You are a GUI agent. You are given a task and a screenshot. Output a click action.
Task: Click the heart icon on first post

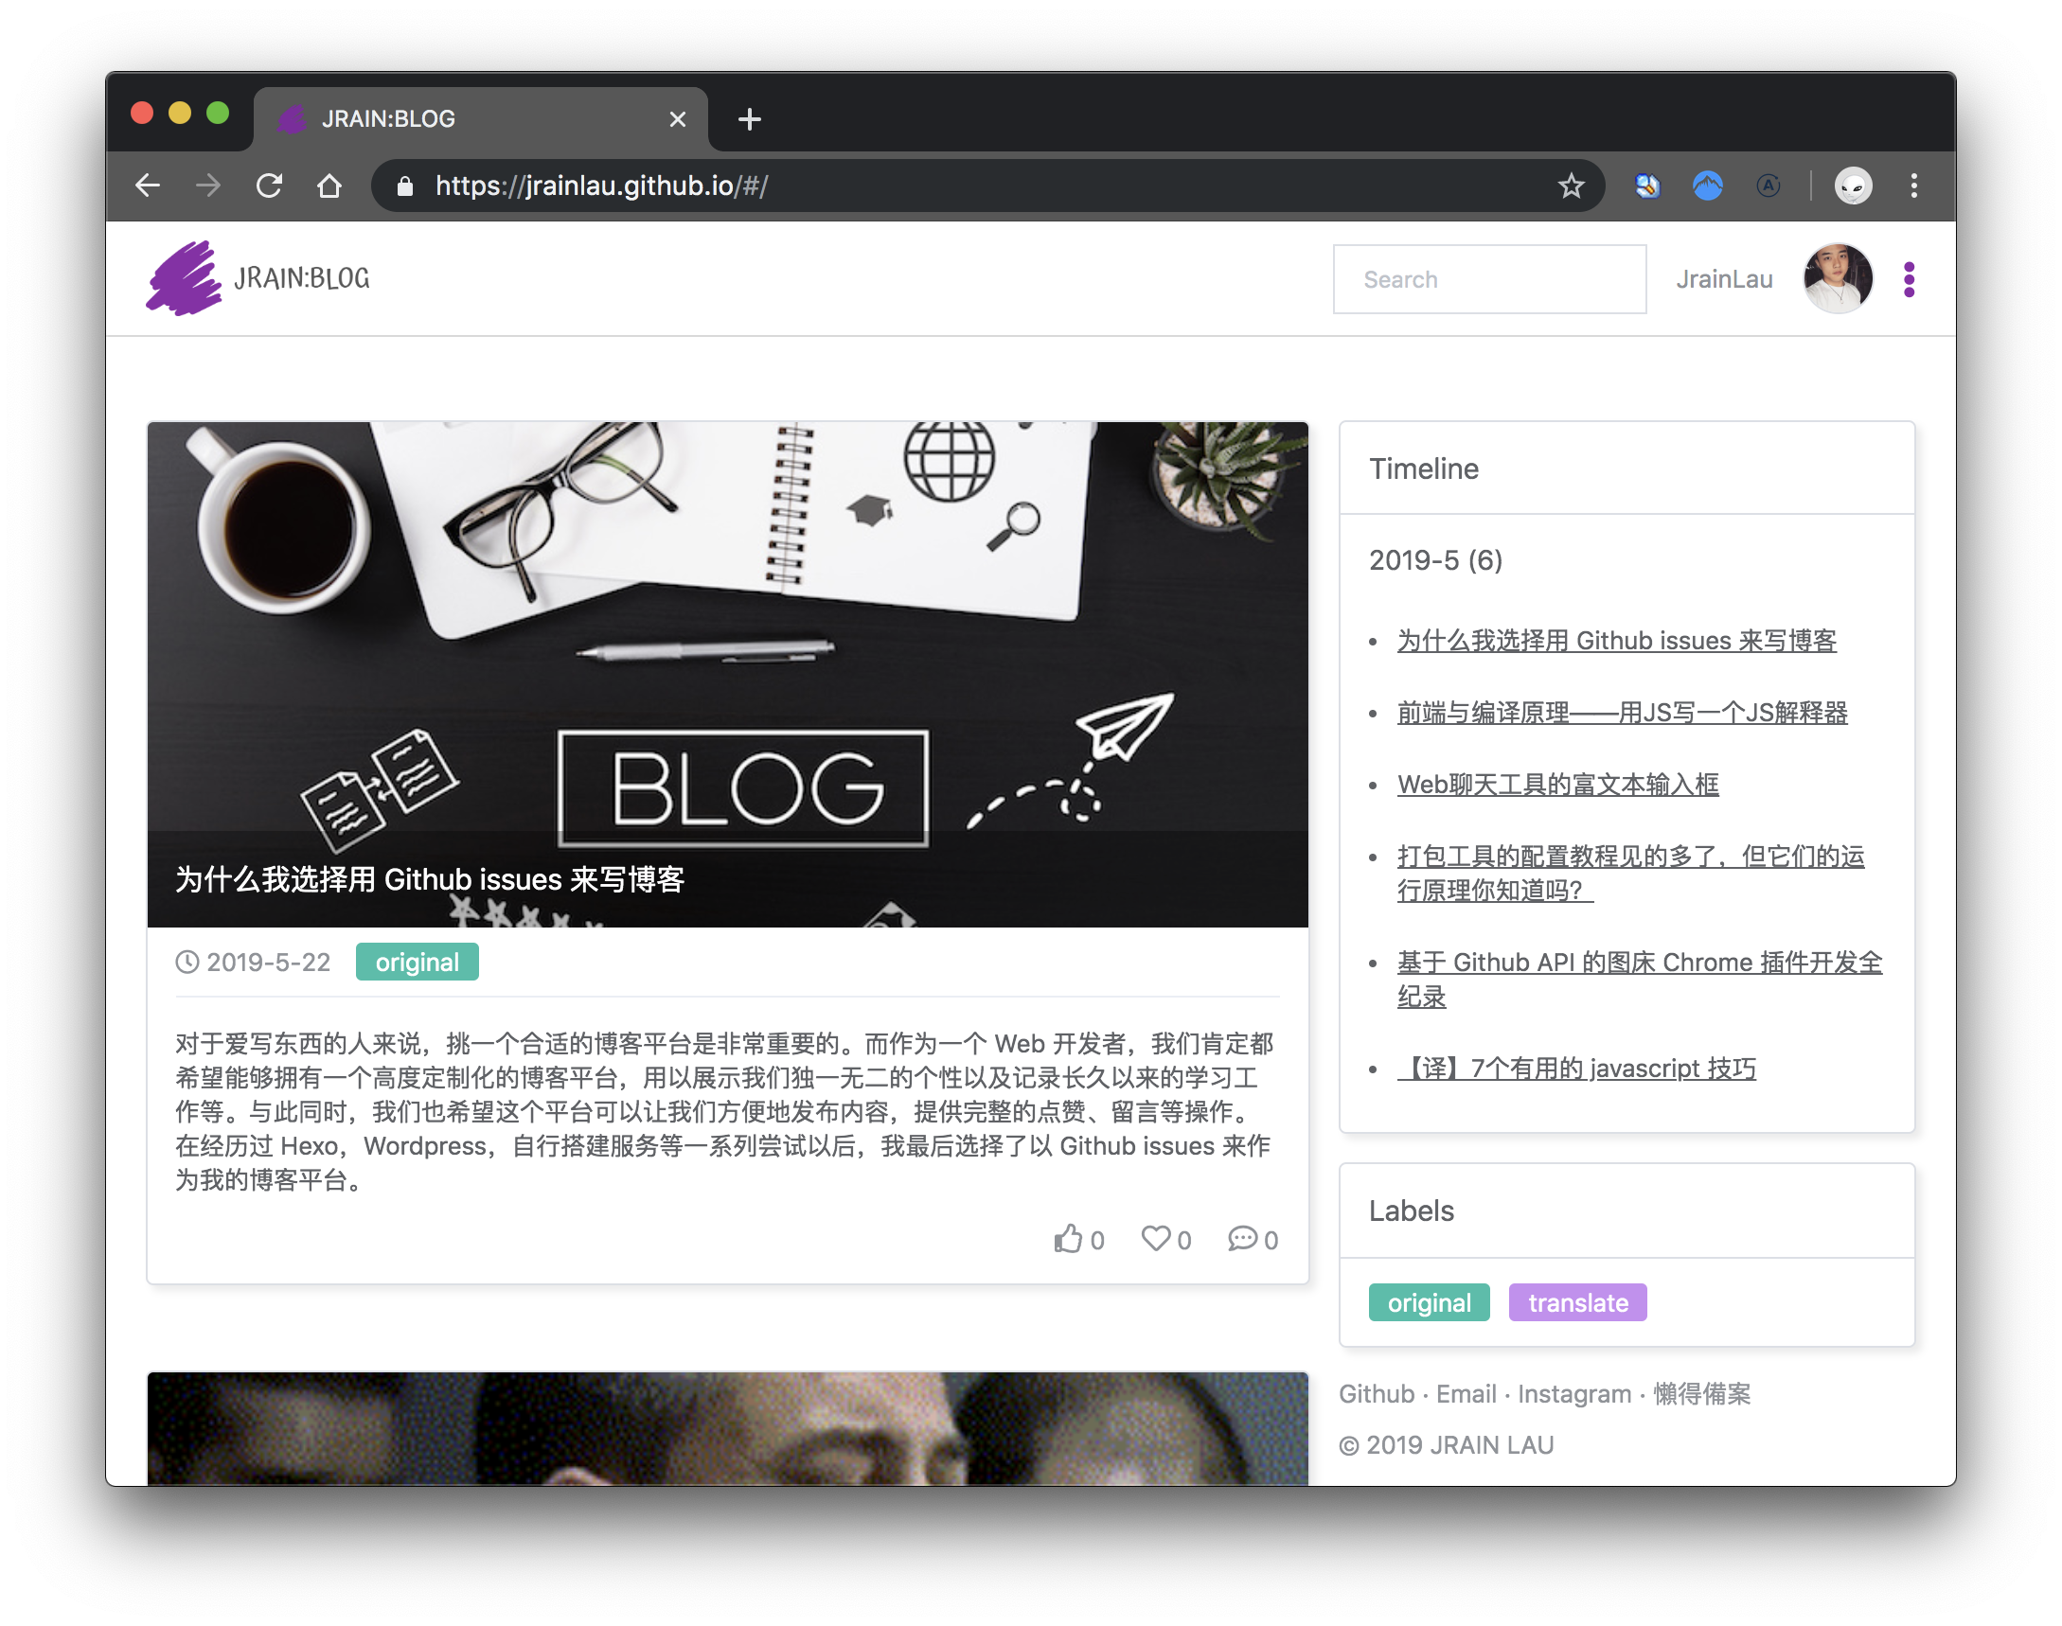1155,1239
